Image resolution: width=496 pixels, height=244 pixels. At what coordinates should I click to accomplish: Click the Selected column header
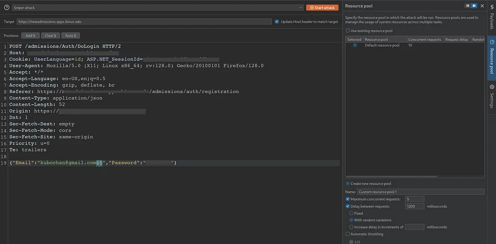354,40
